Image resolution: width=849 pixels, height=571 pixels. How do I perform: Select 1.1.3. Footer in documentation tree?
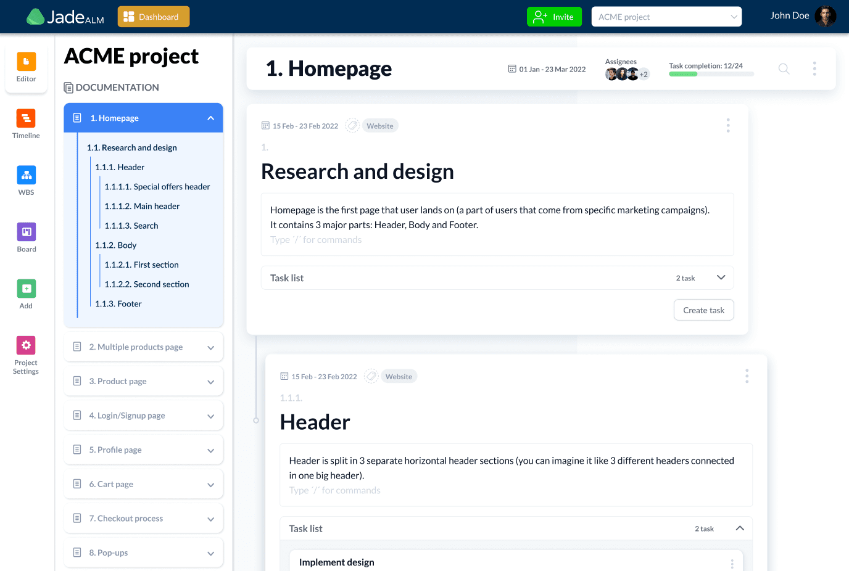118,304
